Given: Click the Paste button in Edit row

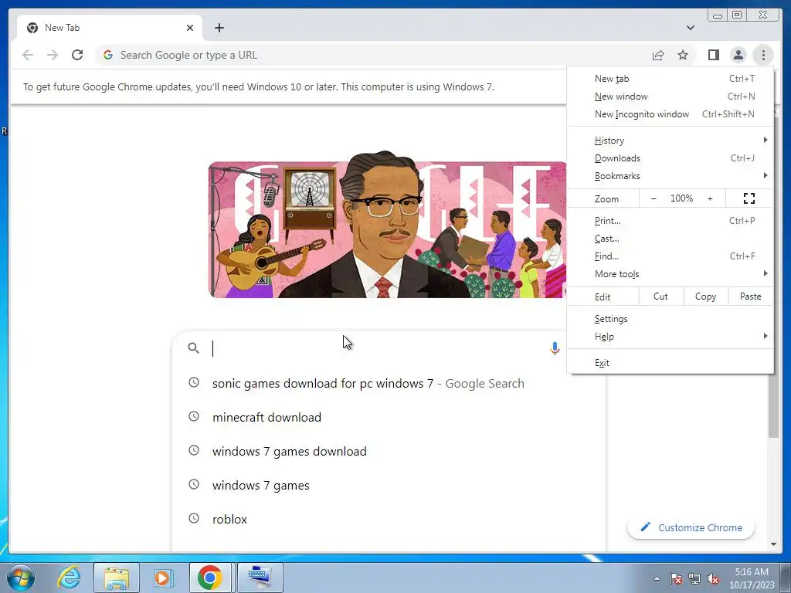Looking at the screenshot, I should 751,296.
